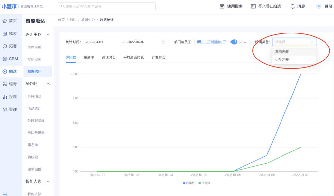Collapse the AI外呼 menu group
334x196 pixels.
pyautogui.click(x=48, y=84)
